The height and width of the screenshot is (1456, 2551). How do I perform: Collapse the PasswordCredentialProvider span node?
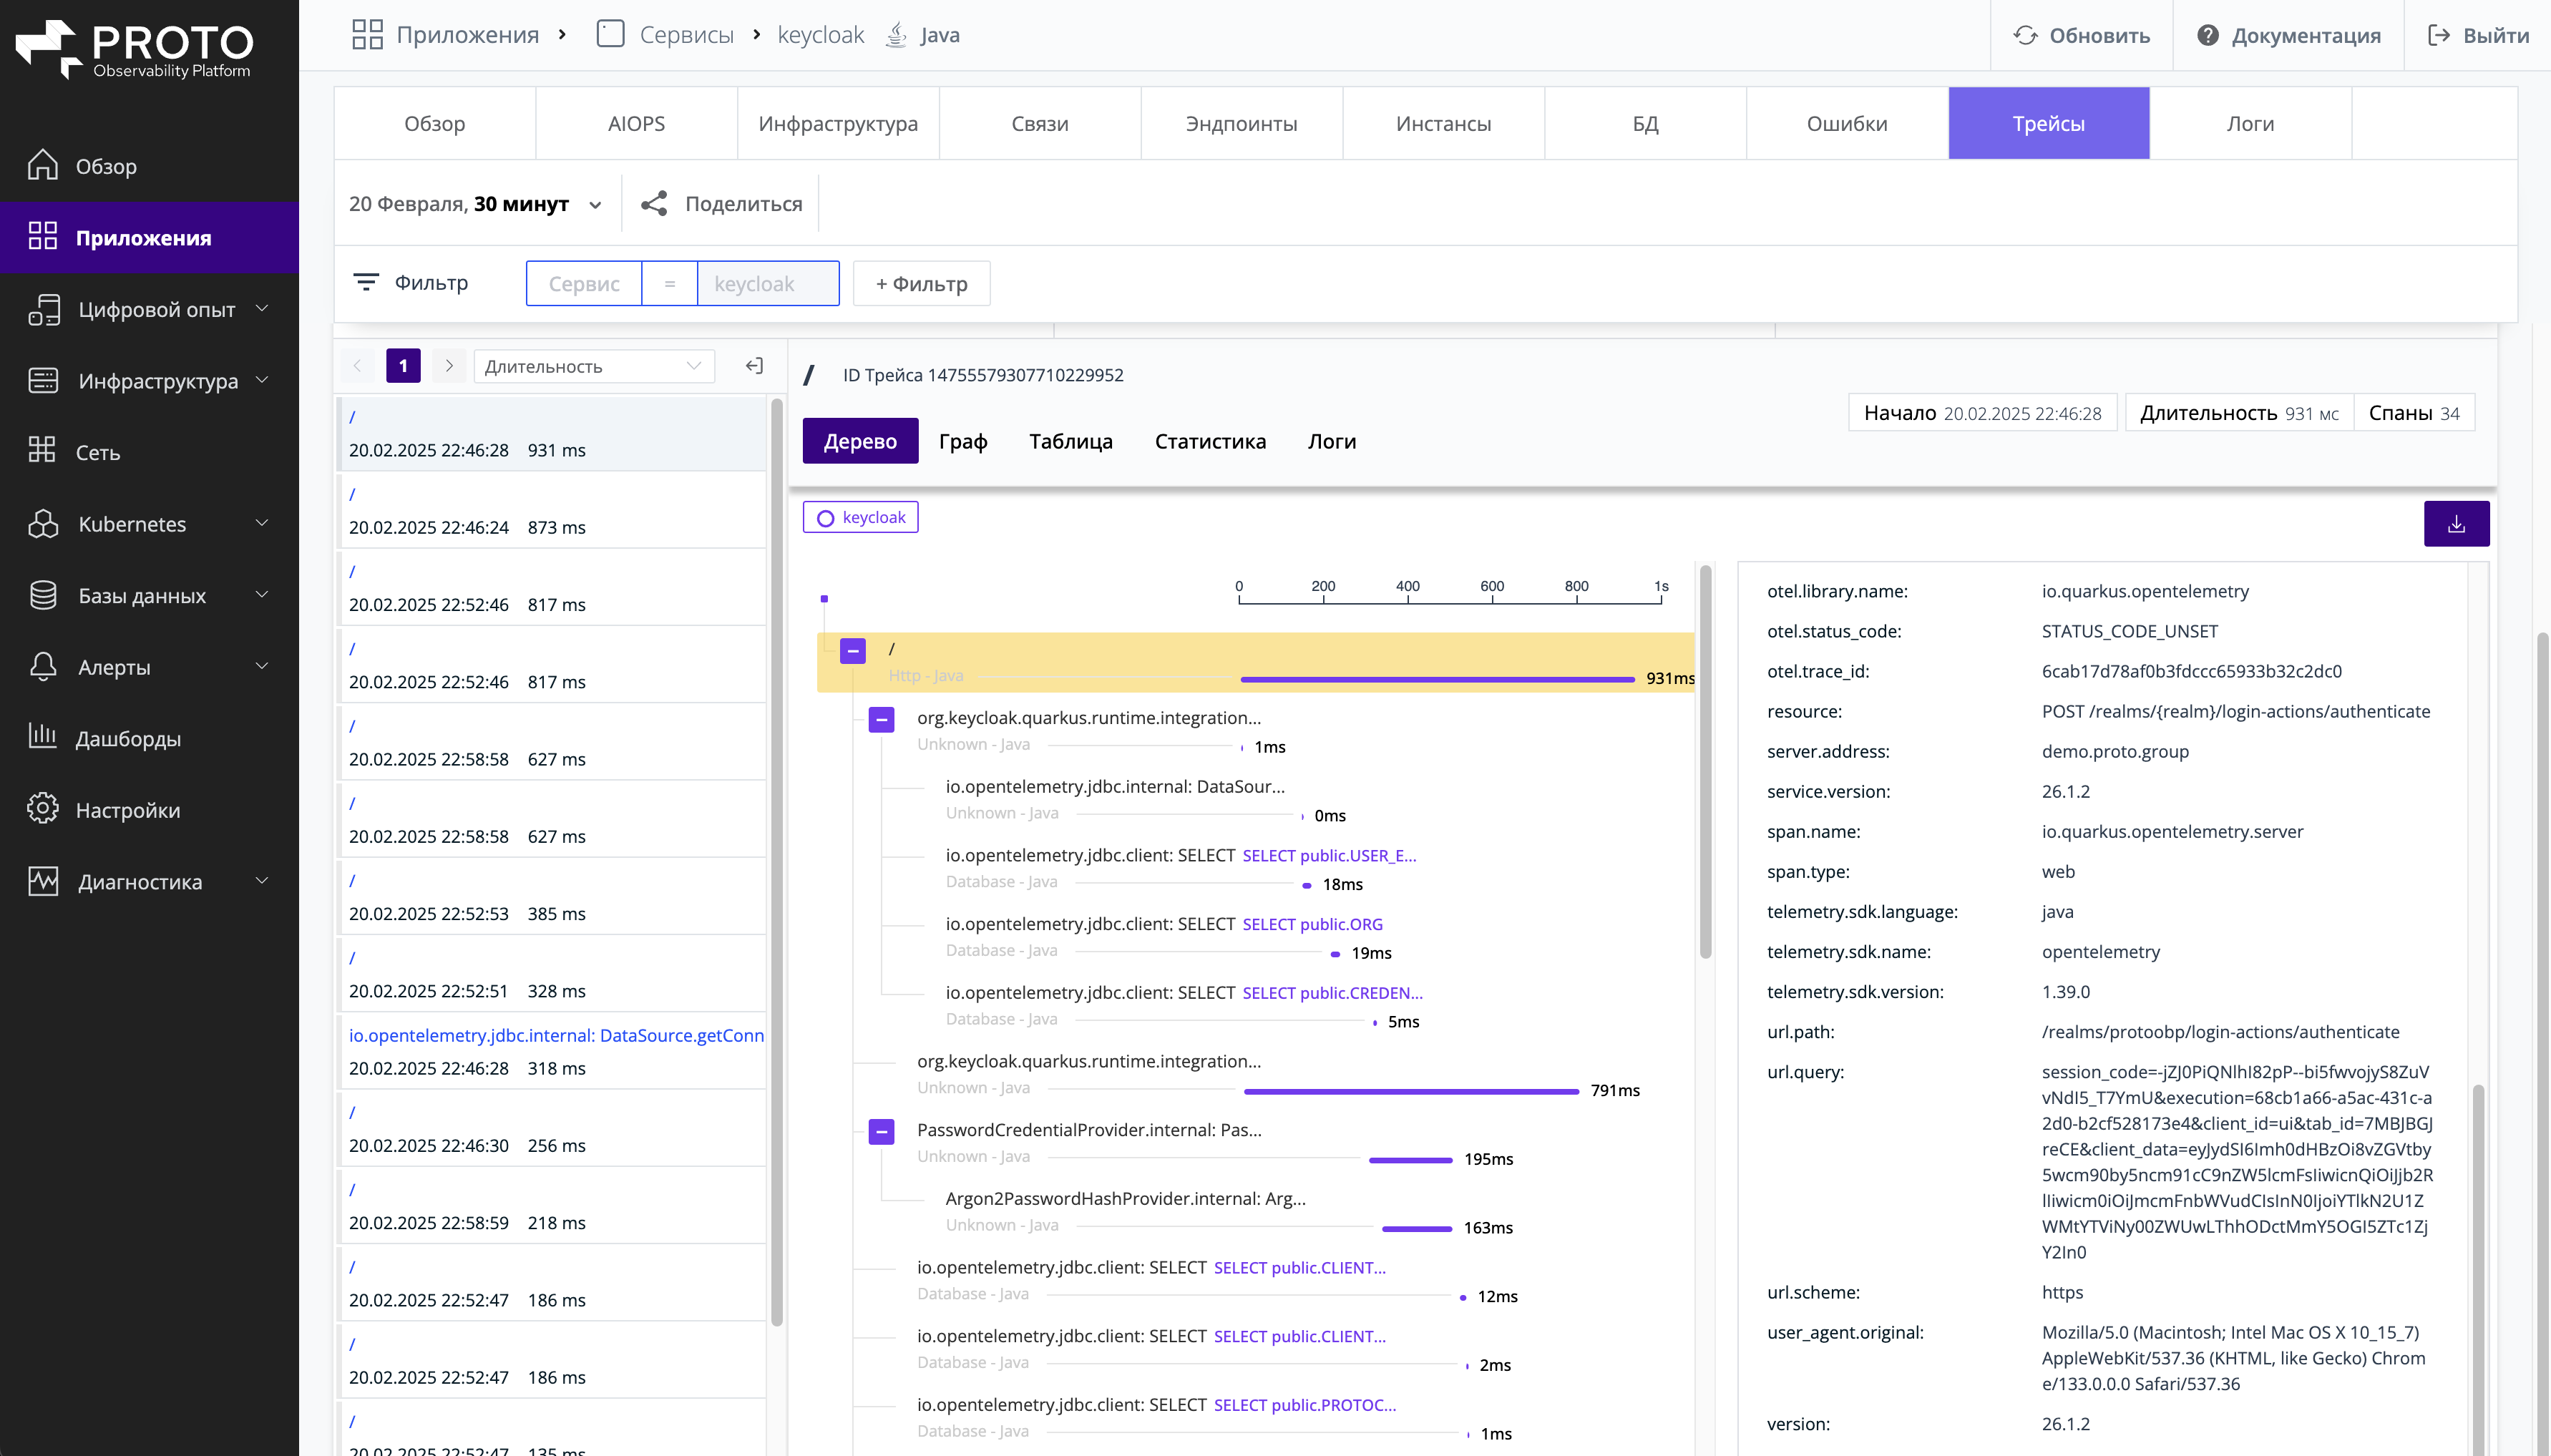(881, 1132)
